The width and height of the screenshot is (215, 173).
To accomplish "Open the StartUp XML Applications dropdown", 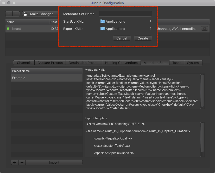I will (x=125, y=21).
